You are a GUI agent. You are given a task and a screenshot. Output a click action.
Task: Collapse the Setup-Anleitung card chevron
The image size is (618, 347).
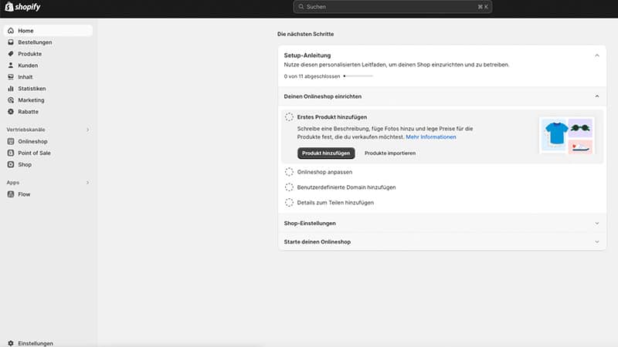596,56
